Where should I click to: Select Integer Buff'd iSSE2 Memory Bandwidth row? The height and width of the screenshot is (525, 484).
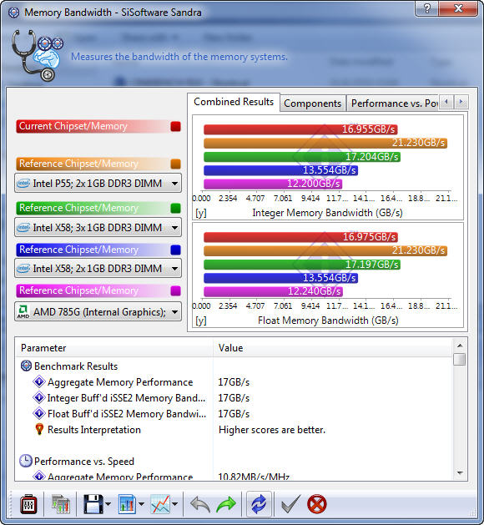pyautogui.click(x=234, y=398)
